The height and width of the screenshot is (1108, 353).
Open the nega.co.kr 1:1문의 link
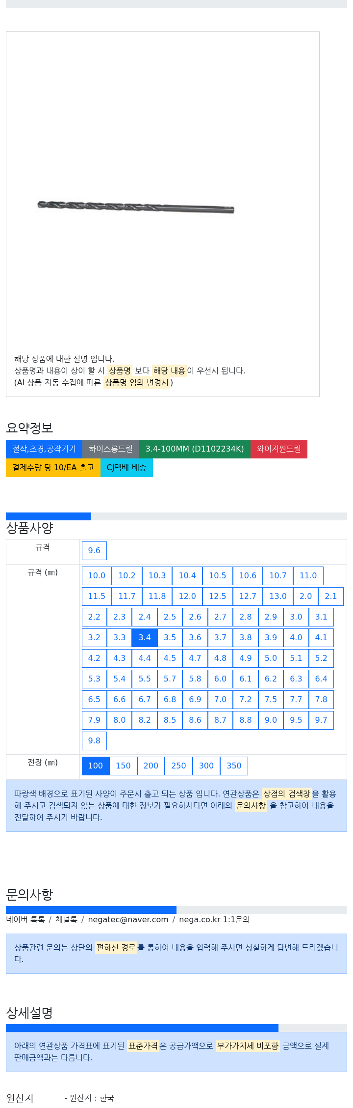[214, 920]
